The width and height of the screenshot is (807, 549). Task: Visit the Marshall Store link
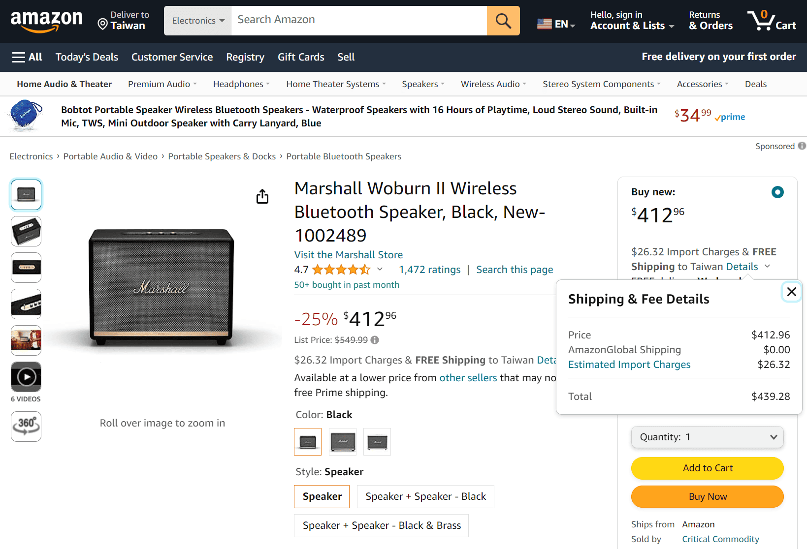pos(348,254)
